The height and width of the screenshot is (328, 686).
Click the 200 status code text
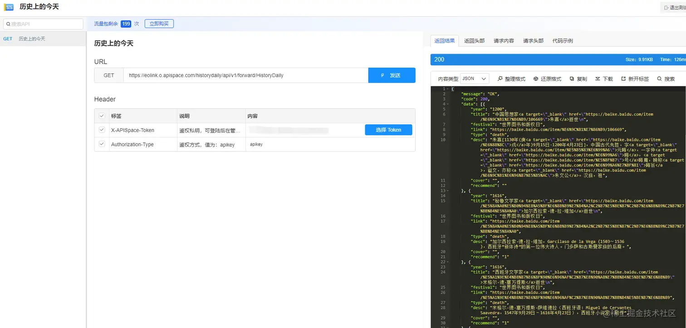click(x=439, y=59)
